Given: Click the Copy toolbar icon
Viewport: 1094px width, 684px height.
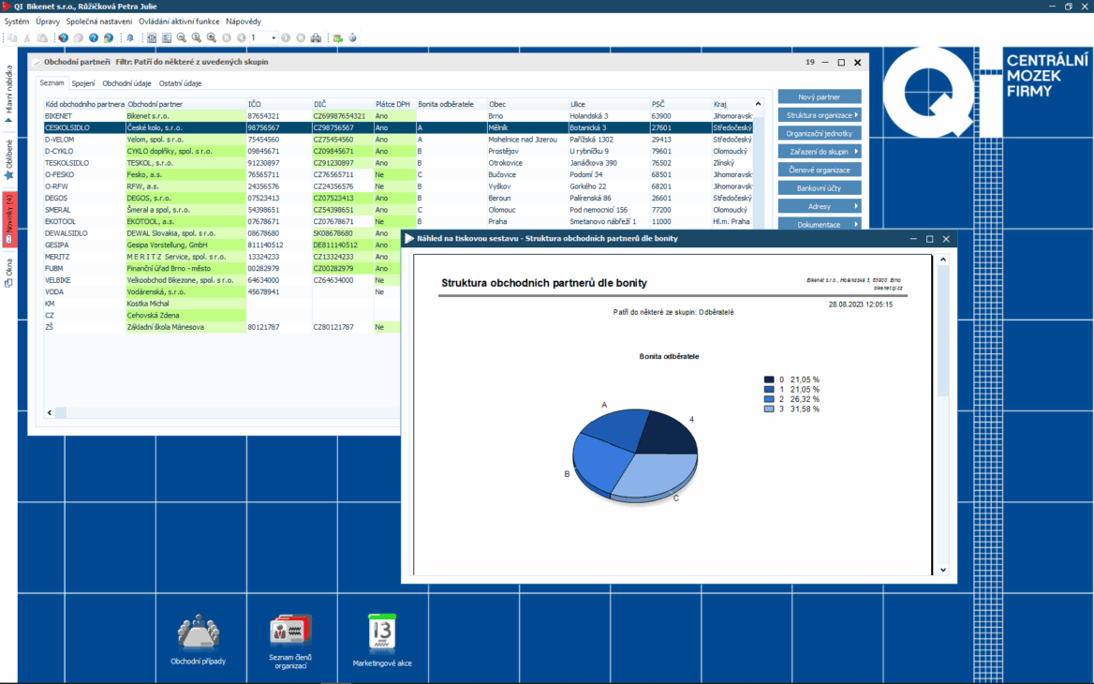Looking at the screenshot, I should (12, 37).
